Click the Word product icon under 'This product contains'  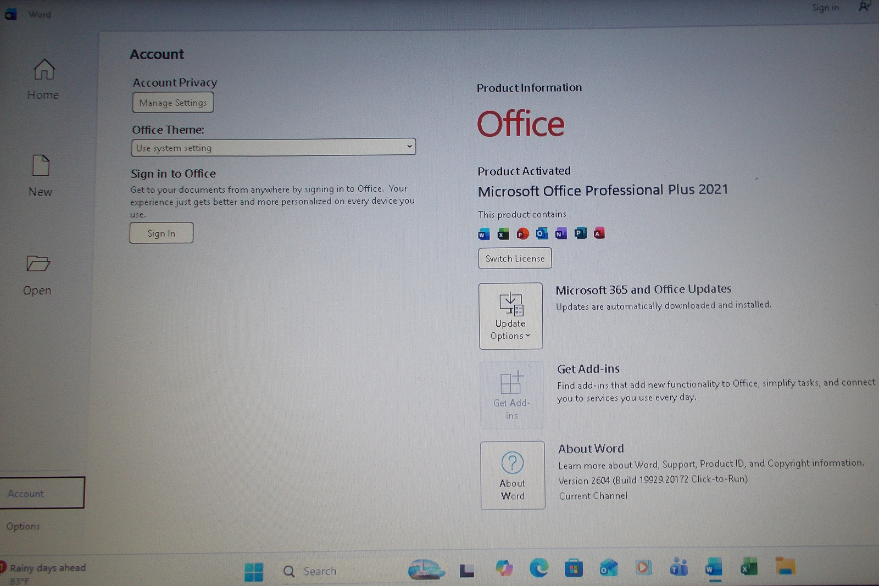coord(483,234)
